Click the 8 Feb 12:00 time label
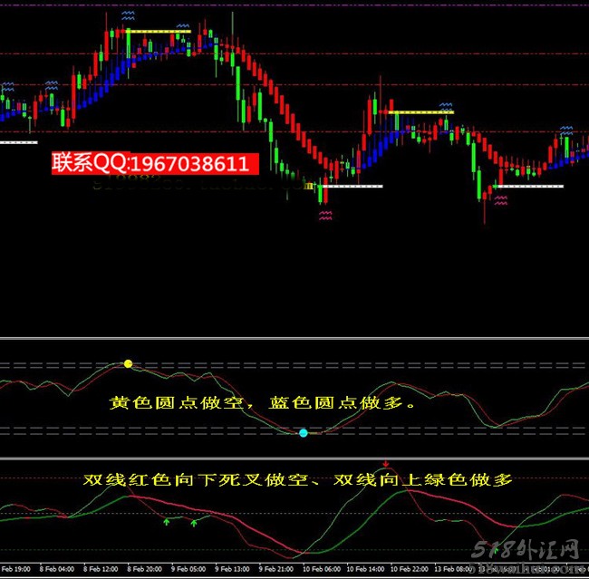589x579 pixels. point(101,569)
